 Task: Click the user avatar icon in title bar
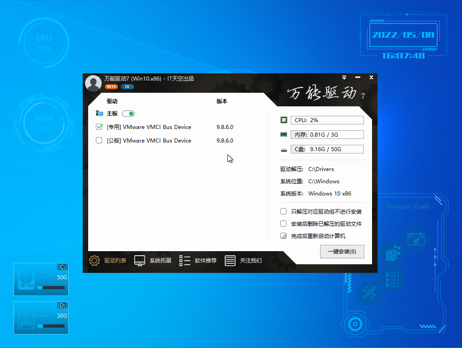93,83
